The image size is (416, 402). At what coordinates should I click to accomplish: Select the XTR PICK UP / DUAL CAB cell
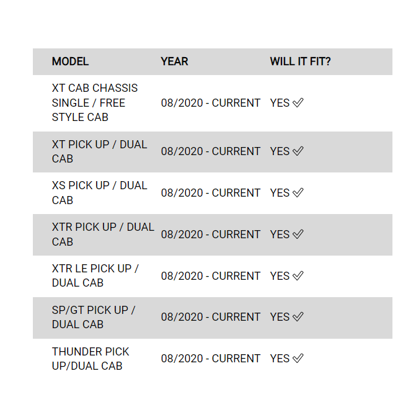coord(103,234)
